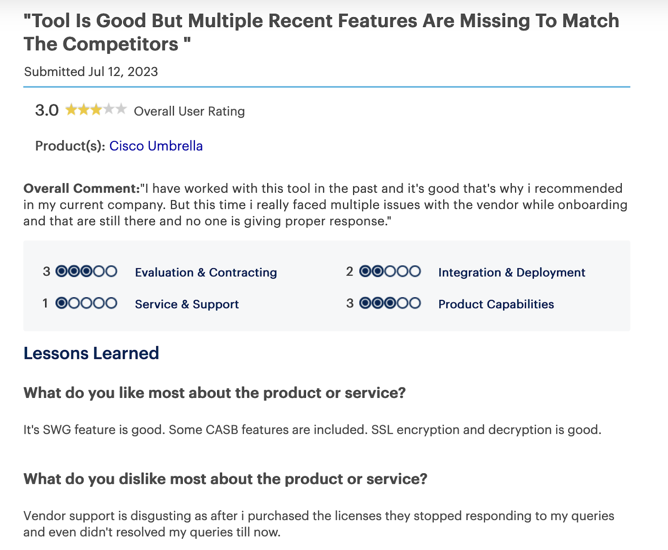
Task: Click the fifth Product Capabilities rating circle
Action: [x=415, y=303]
